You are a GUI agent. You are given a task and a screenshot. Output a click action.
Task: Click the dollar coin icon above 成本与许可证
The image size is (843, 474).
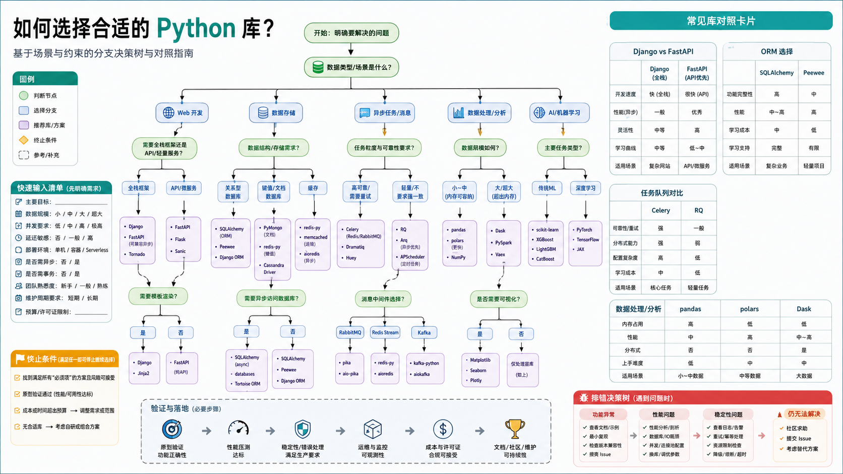443,429
